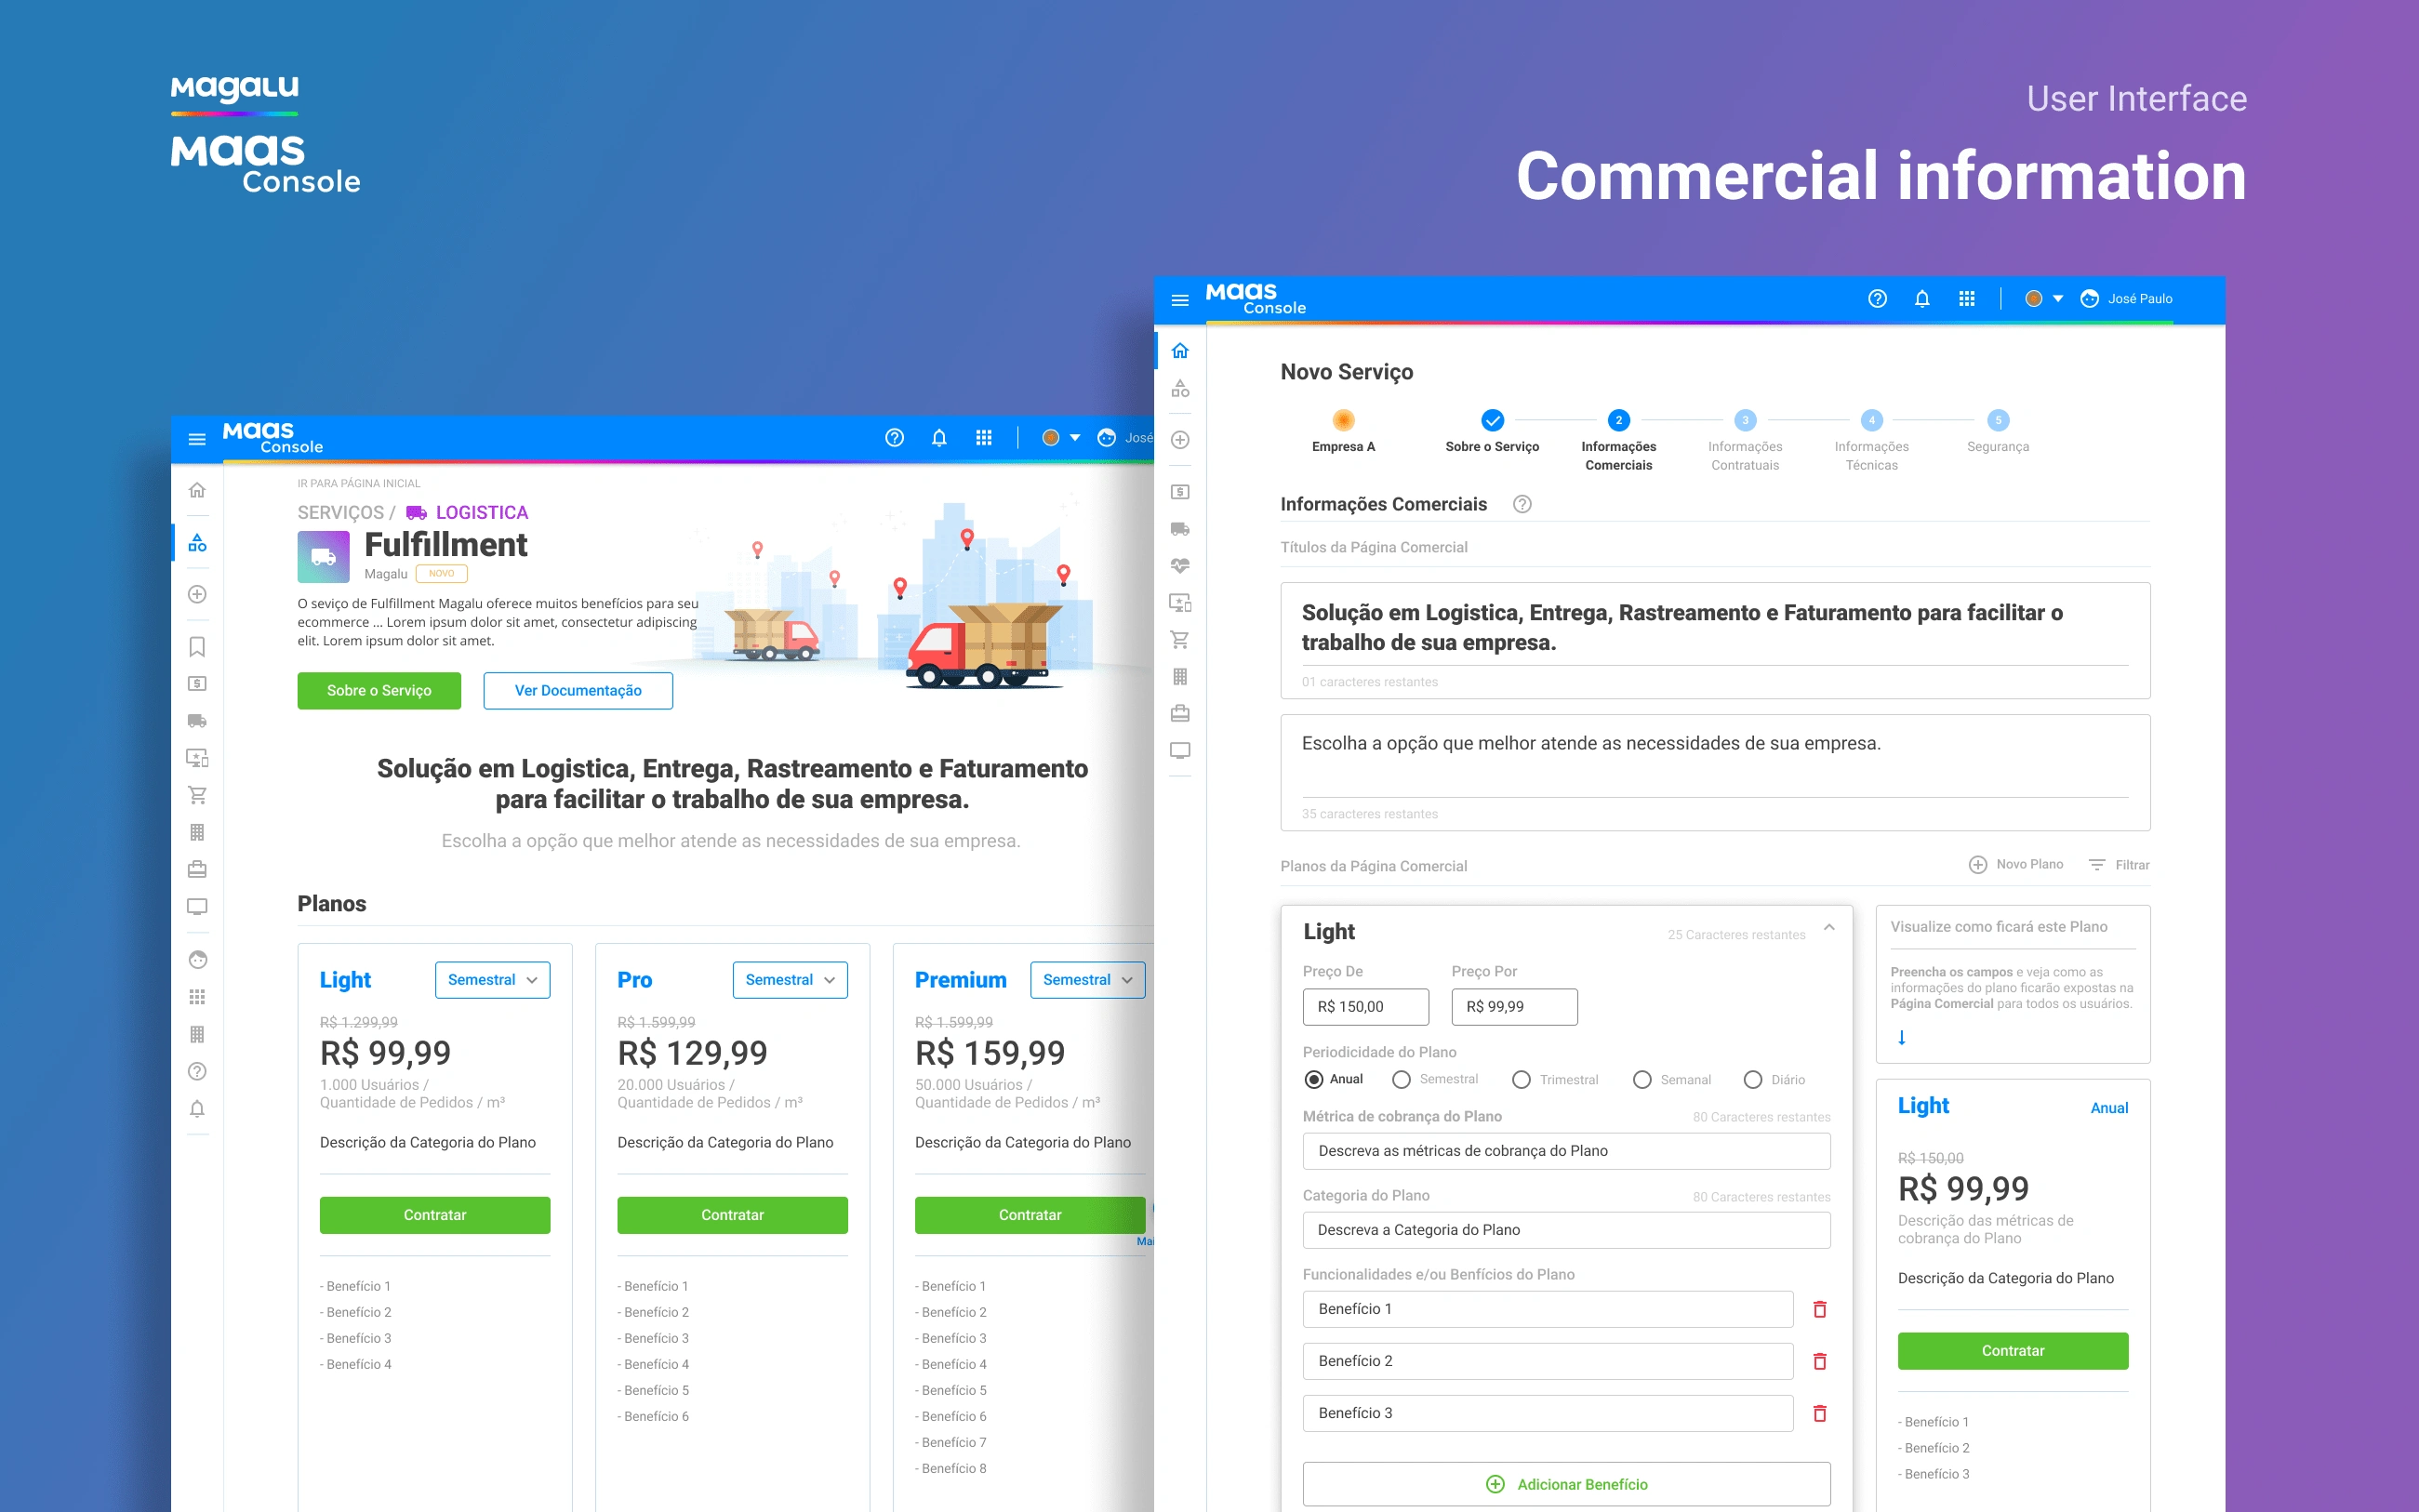
Task: Choose the Trimestral radio option
Action: pos(1521,1080)
